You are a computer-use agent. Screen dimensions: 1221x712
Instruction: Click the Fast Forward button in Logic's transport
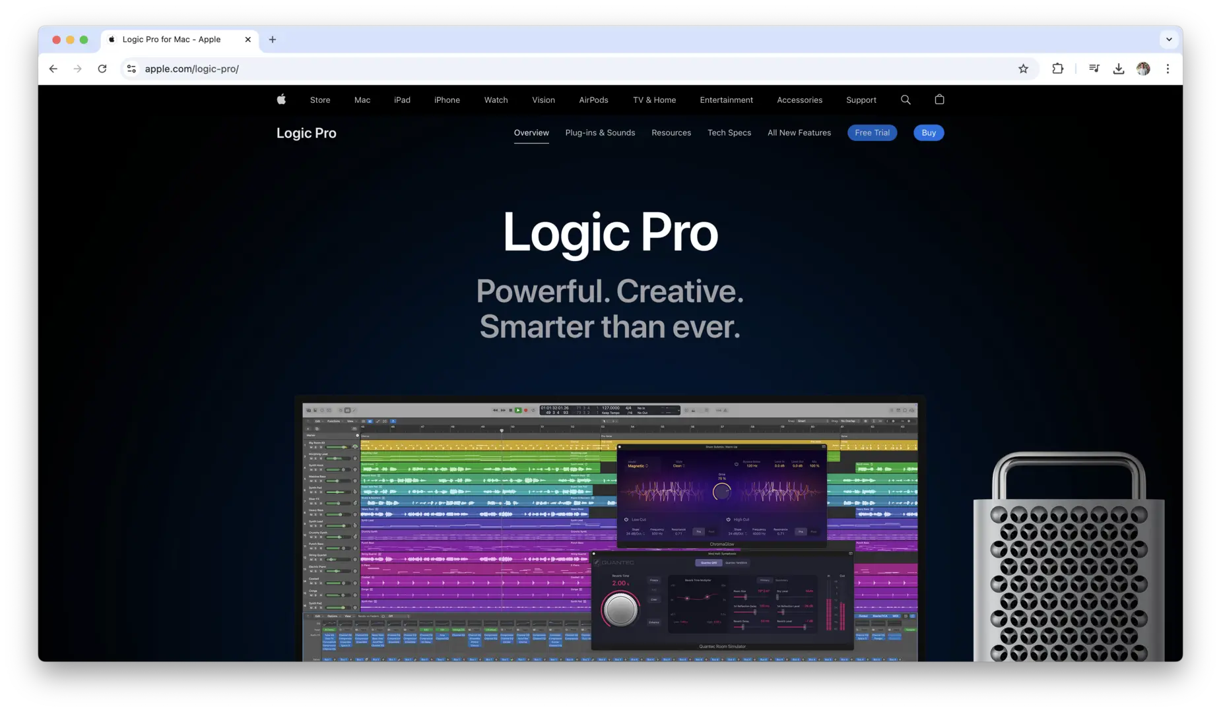(x=503, y=410)
